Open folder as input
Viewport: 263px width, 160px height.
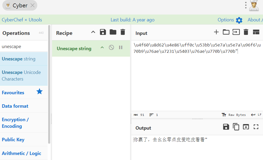coord(226,32)
